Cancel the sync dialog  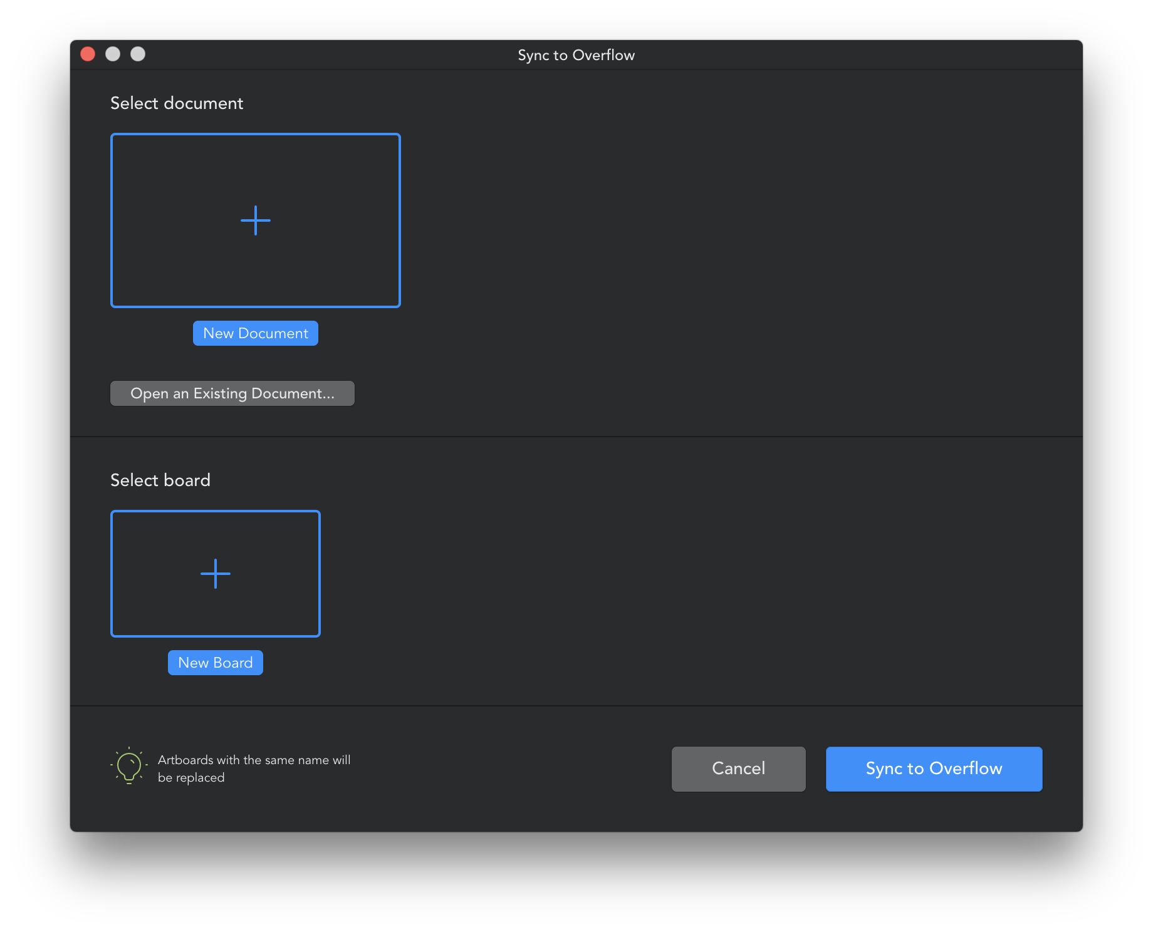[738, 769]
